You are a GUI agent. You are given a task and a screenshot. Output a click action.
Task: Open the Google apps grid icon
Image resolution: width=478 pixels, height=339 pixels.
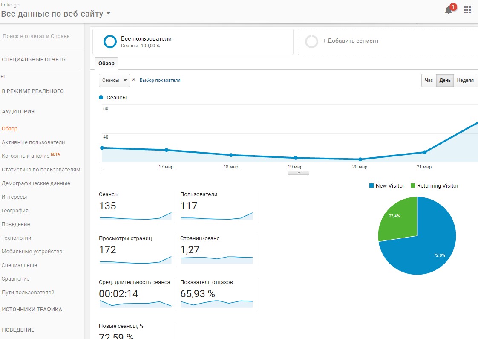point(467,10)
